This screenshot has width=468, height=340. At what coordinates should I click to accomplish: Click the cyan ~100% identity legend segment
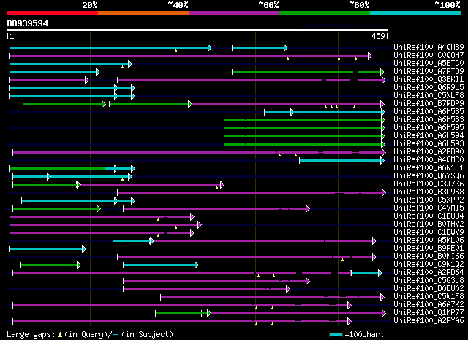(x=416, y=13)
